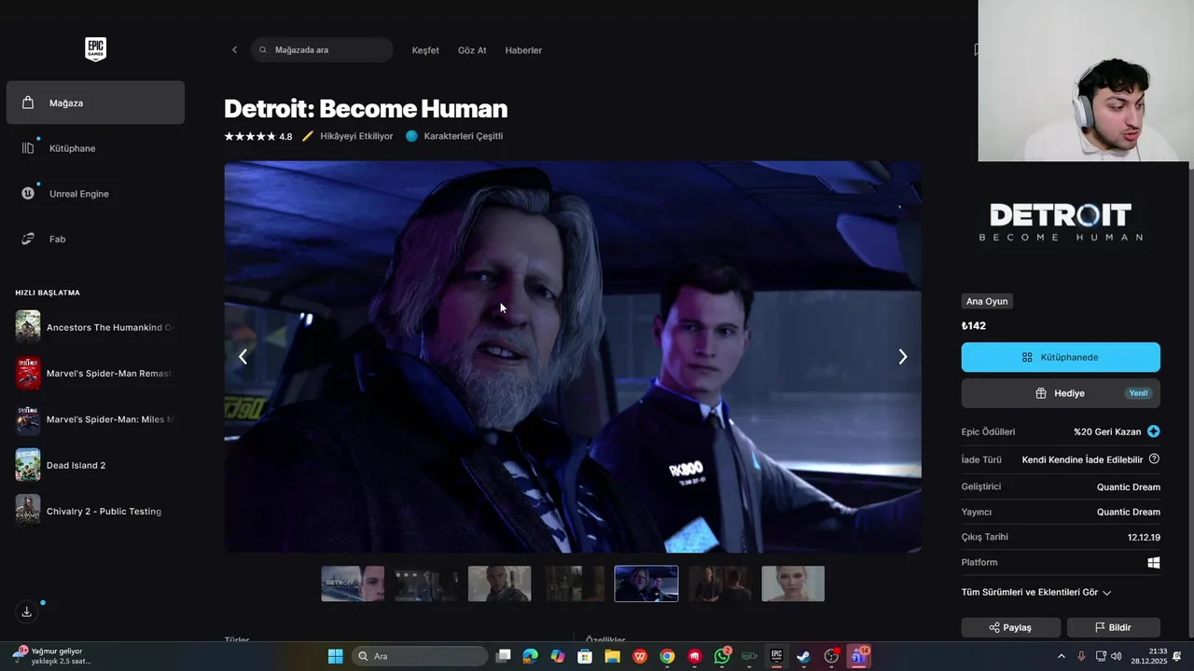The image size is (1194, 671).
Task: Click the Ana Oyun badge
Action: click(x=987, y=301)
